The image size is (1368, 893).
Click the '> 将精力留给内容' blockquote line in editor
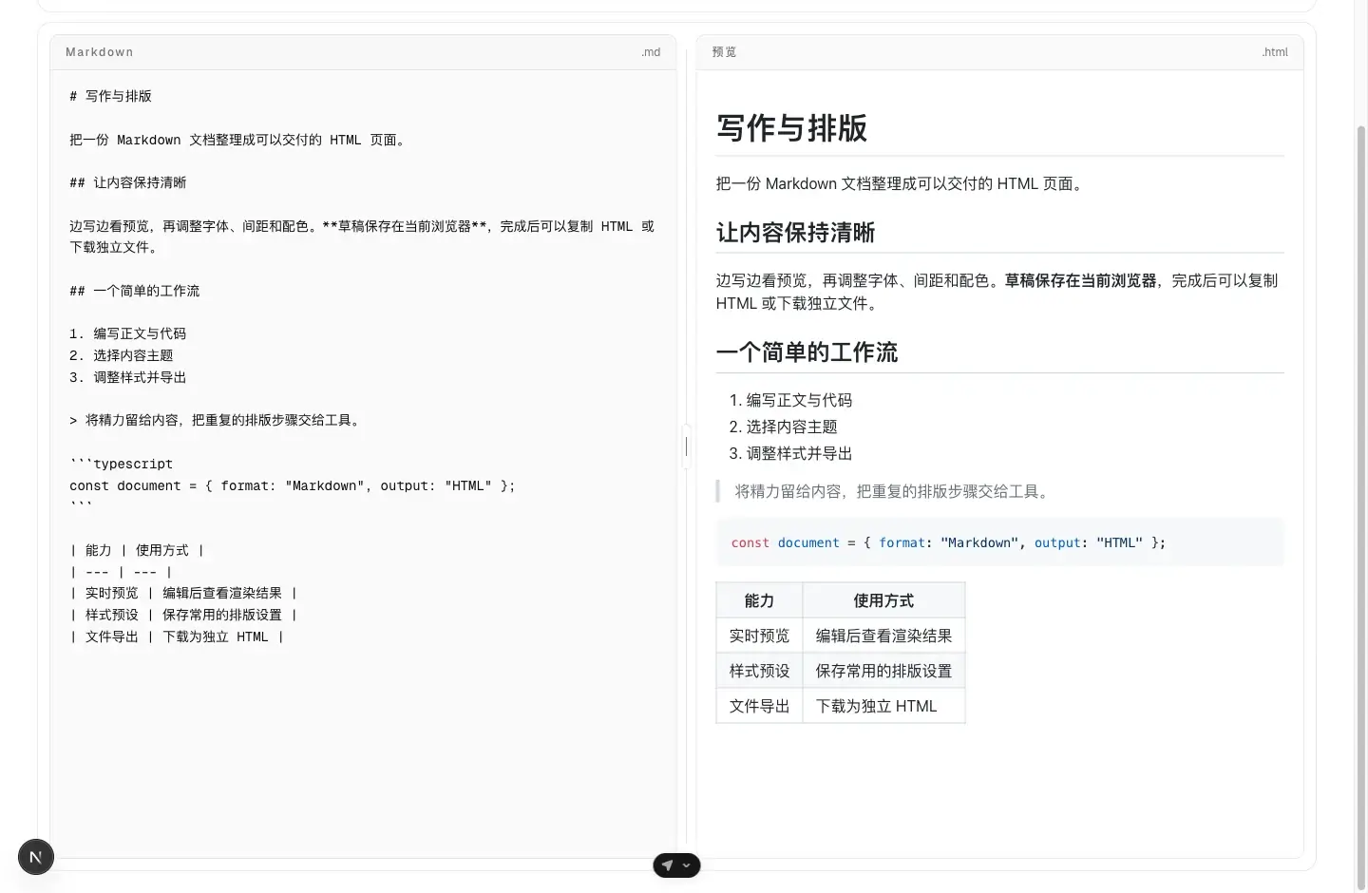(x=217, y=420)
